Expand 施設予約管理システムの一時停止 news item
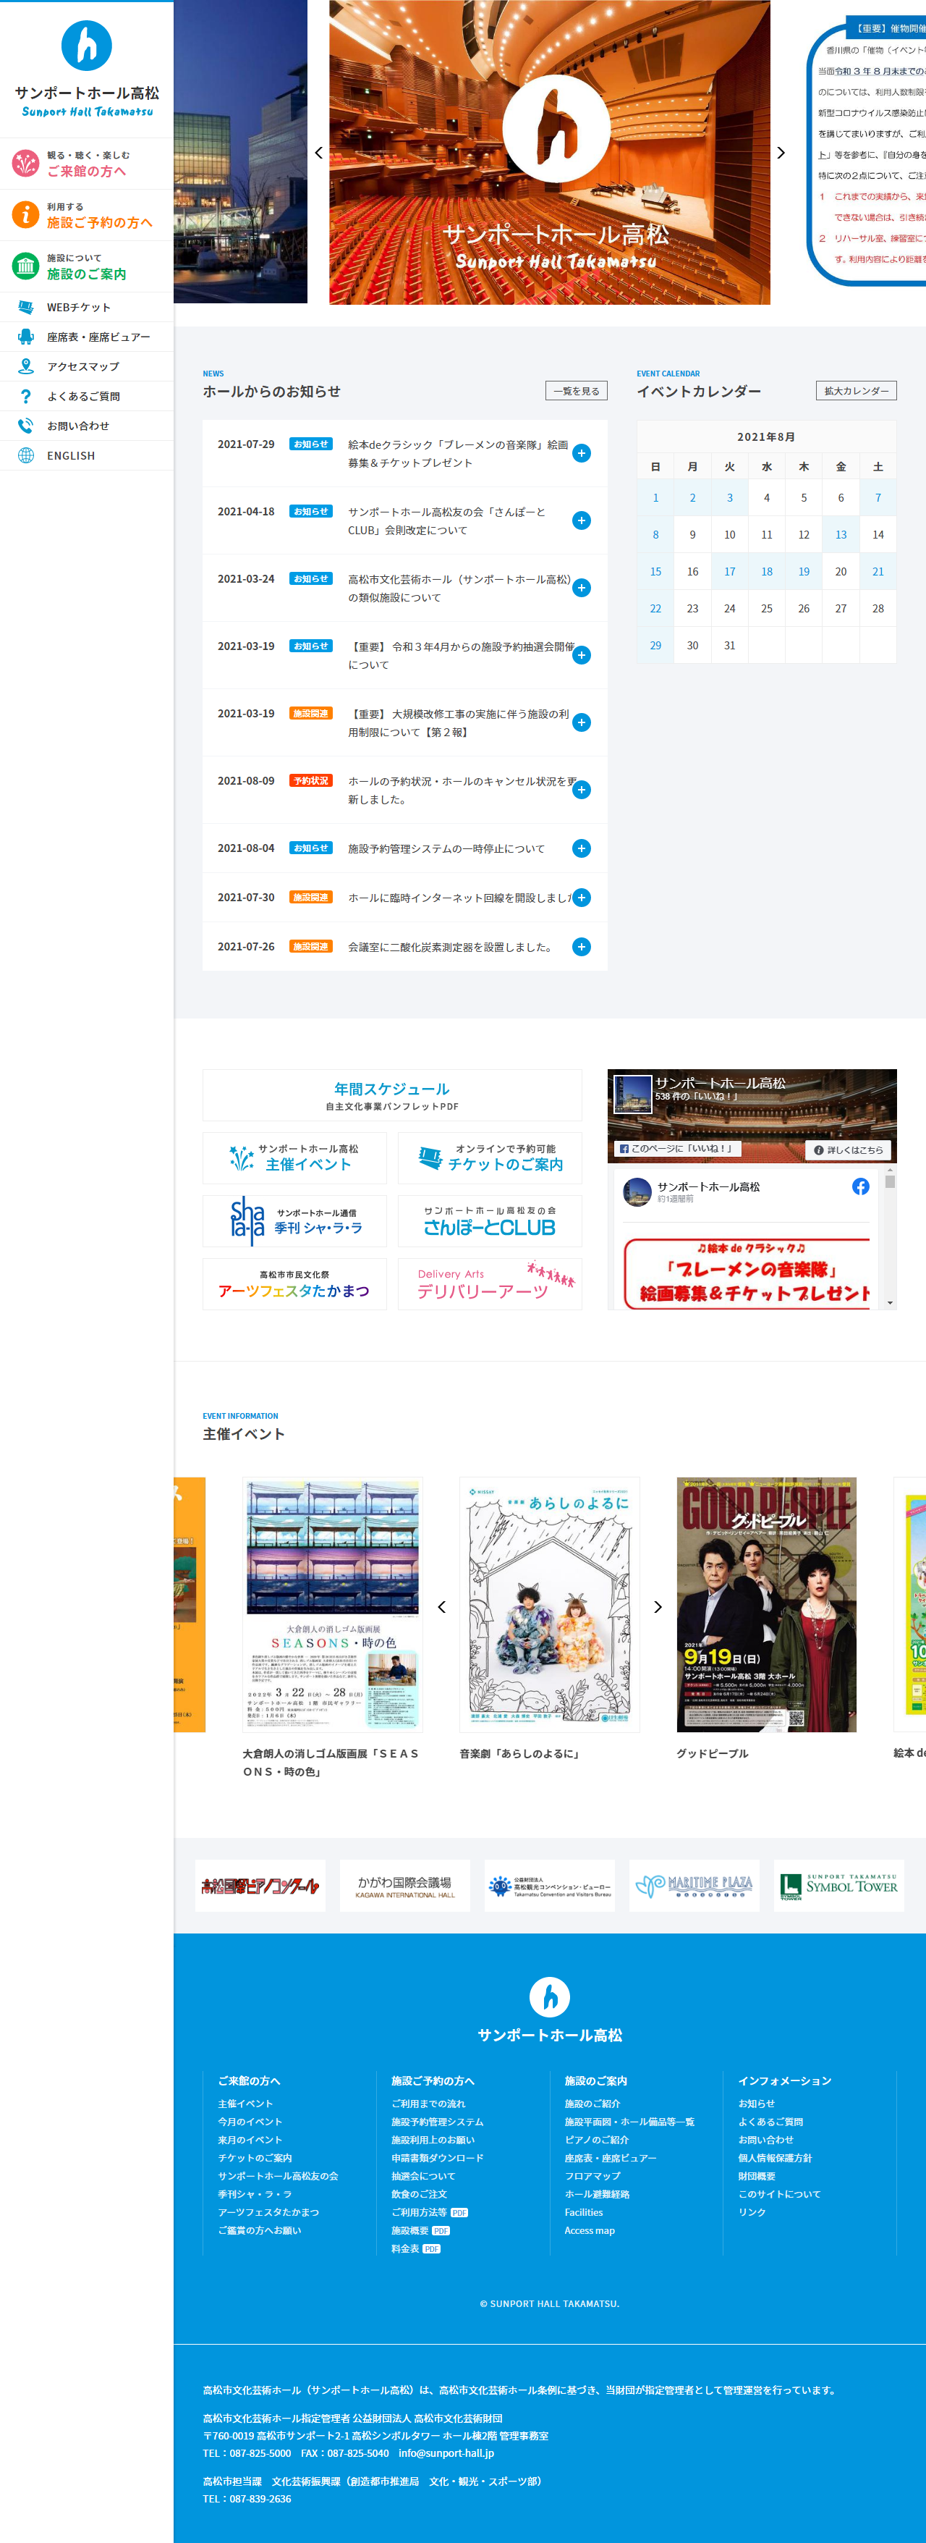 click(x=582, y=848)
